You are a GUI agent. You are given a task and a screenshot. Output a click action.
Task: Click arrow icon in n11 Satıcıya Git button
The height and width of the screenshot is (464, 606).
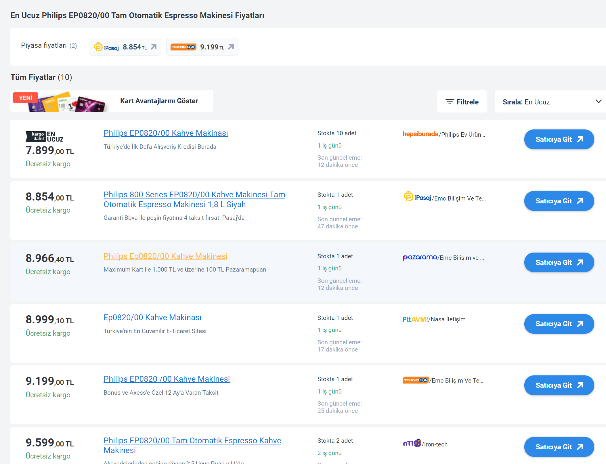pyautogui.click(x=580, y=447)
